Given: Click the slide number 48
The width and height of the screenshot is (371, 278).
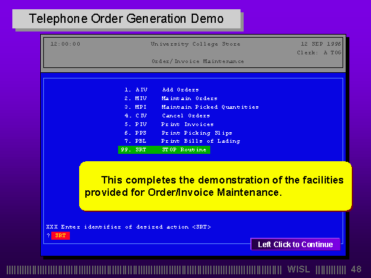Looking at the screenshot, I should 356,269.
